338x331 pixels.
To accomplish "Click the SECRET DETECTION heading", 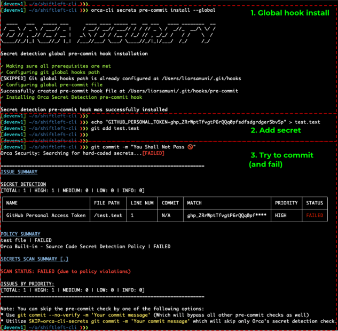I will pos(23,184).
